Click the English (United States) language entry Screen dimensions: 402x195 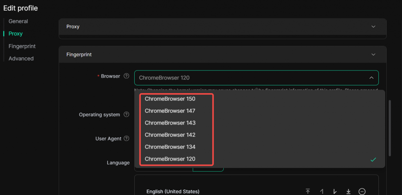173,191
